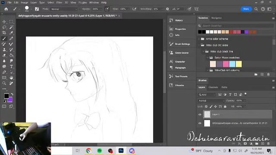Open the Edit Toolbar three-dots menu
The image size is (276, 155).
pyautogui.click(x=4, y=89)
